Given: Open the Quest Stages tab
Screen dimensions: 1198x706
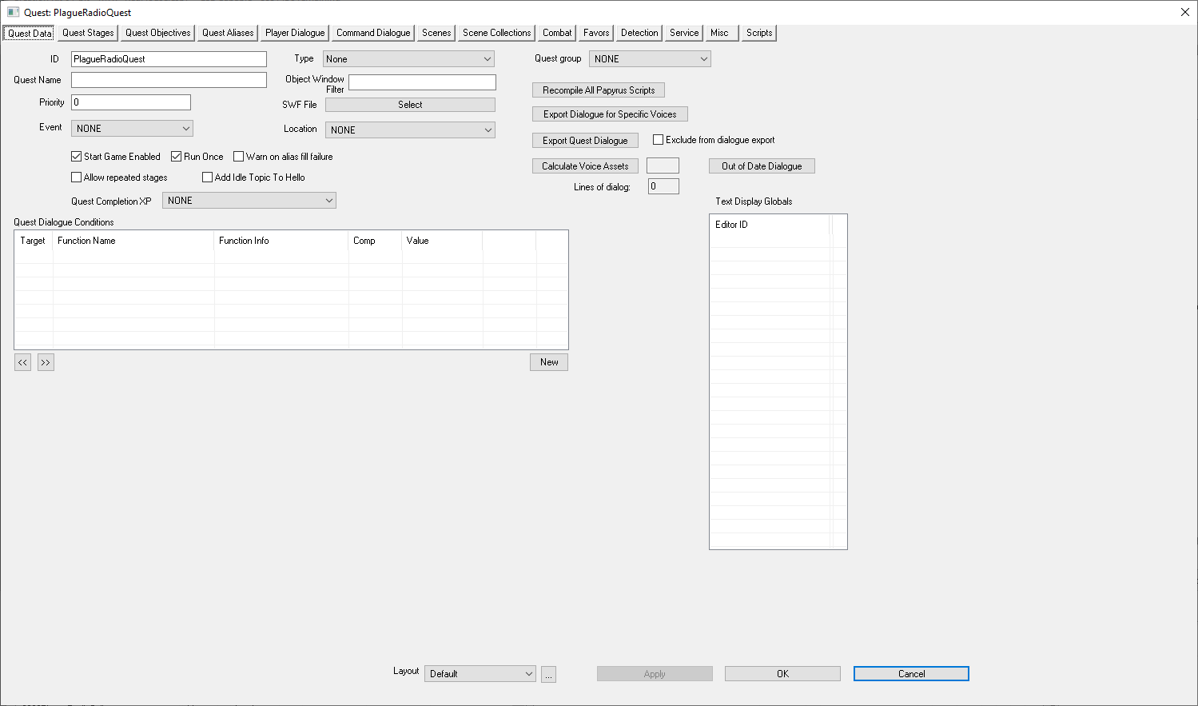Looking at the screenshot, I should pos(88,33).
